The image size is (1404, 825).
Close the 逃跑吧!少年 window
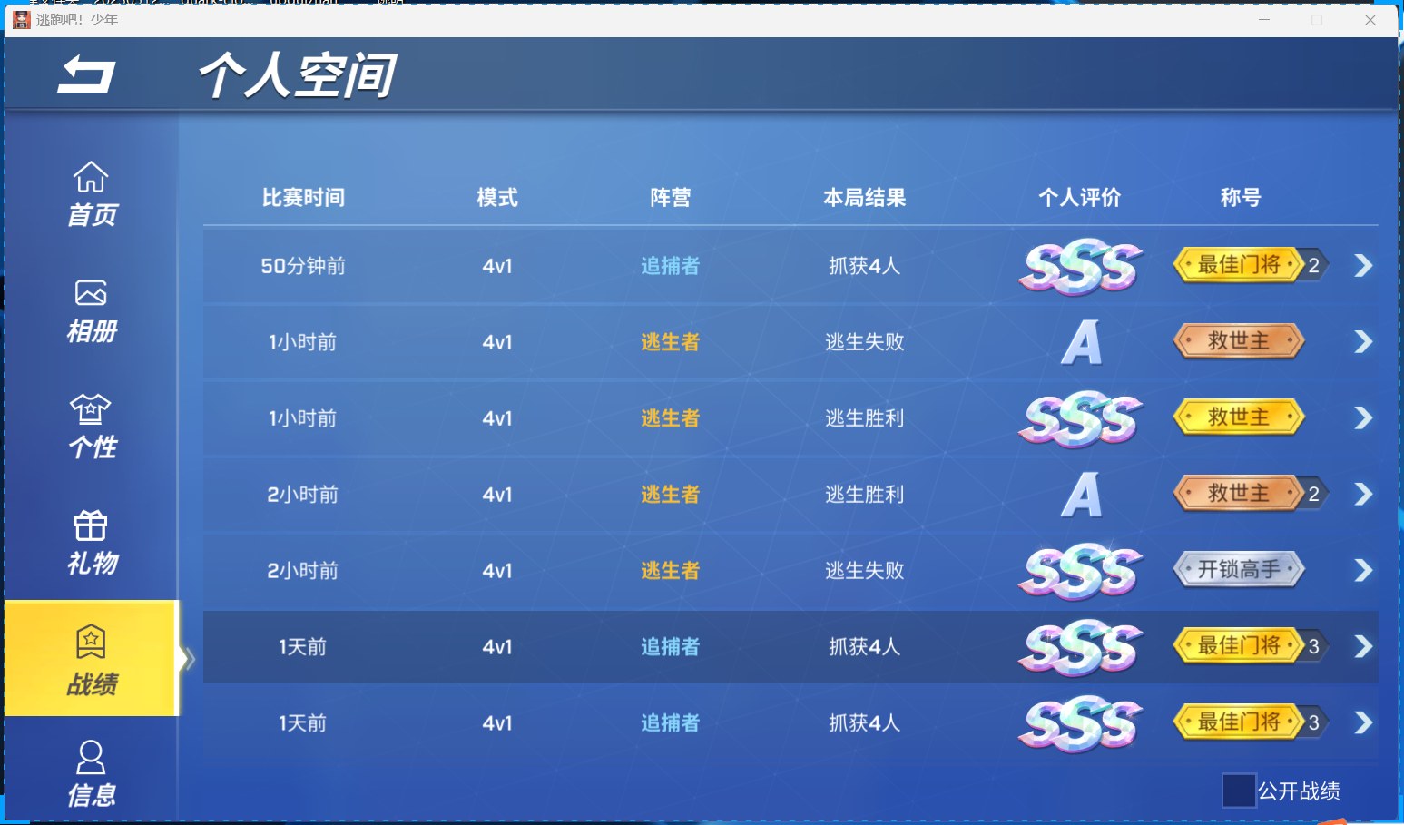(1370, 19)
